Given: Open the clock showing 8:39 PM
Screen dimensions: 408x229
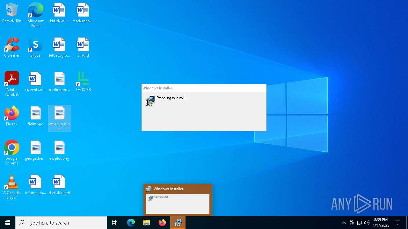Looking at the screenshot, I should pyautogui.click(x=381, y=223).
